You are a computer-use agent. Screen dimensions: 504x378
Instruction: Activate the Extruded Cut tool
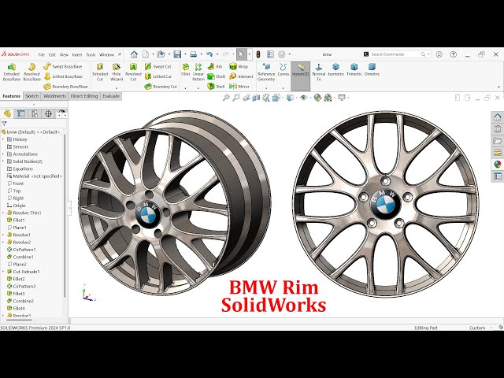pos(100,72)
